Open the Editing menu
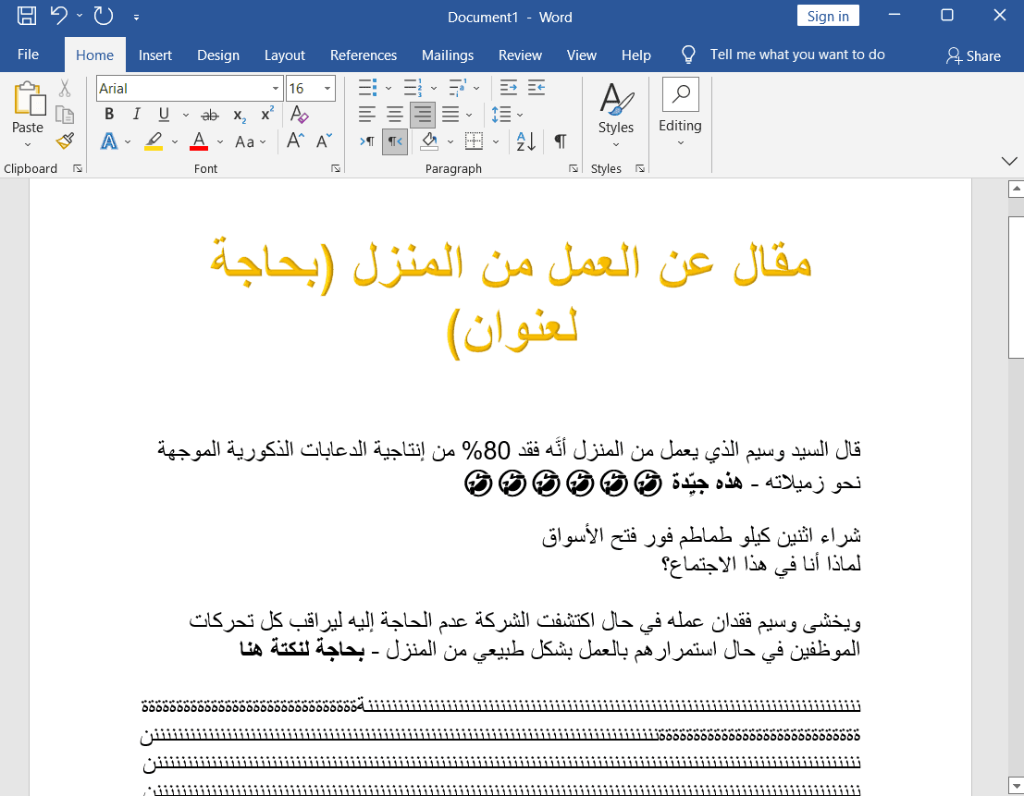Image resolution: width=1024 pixels, height=796 pixels. [x=680, y=112]
